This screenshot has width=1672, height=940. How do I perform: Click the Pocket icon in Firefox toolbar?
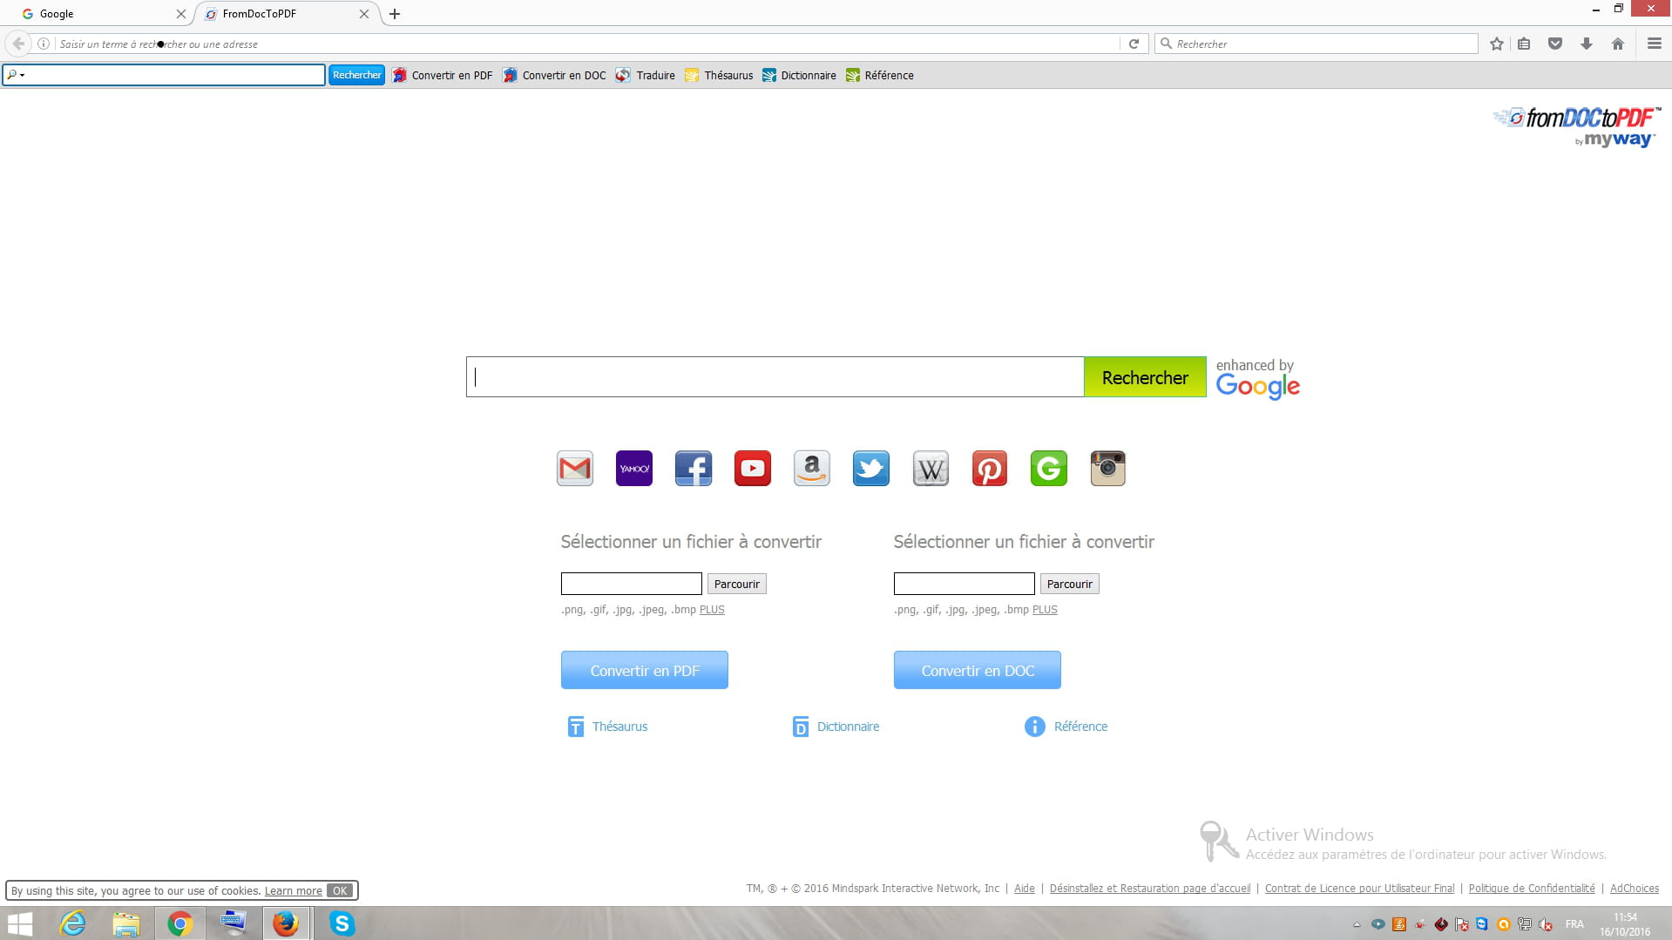pos(1555,44)
